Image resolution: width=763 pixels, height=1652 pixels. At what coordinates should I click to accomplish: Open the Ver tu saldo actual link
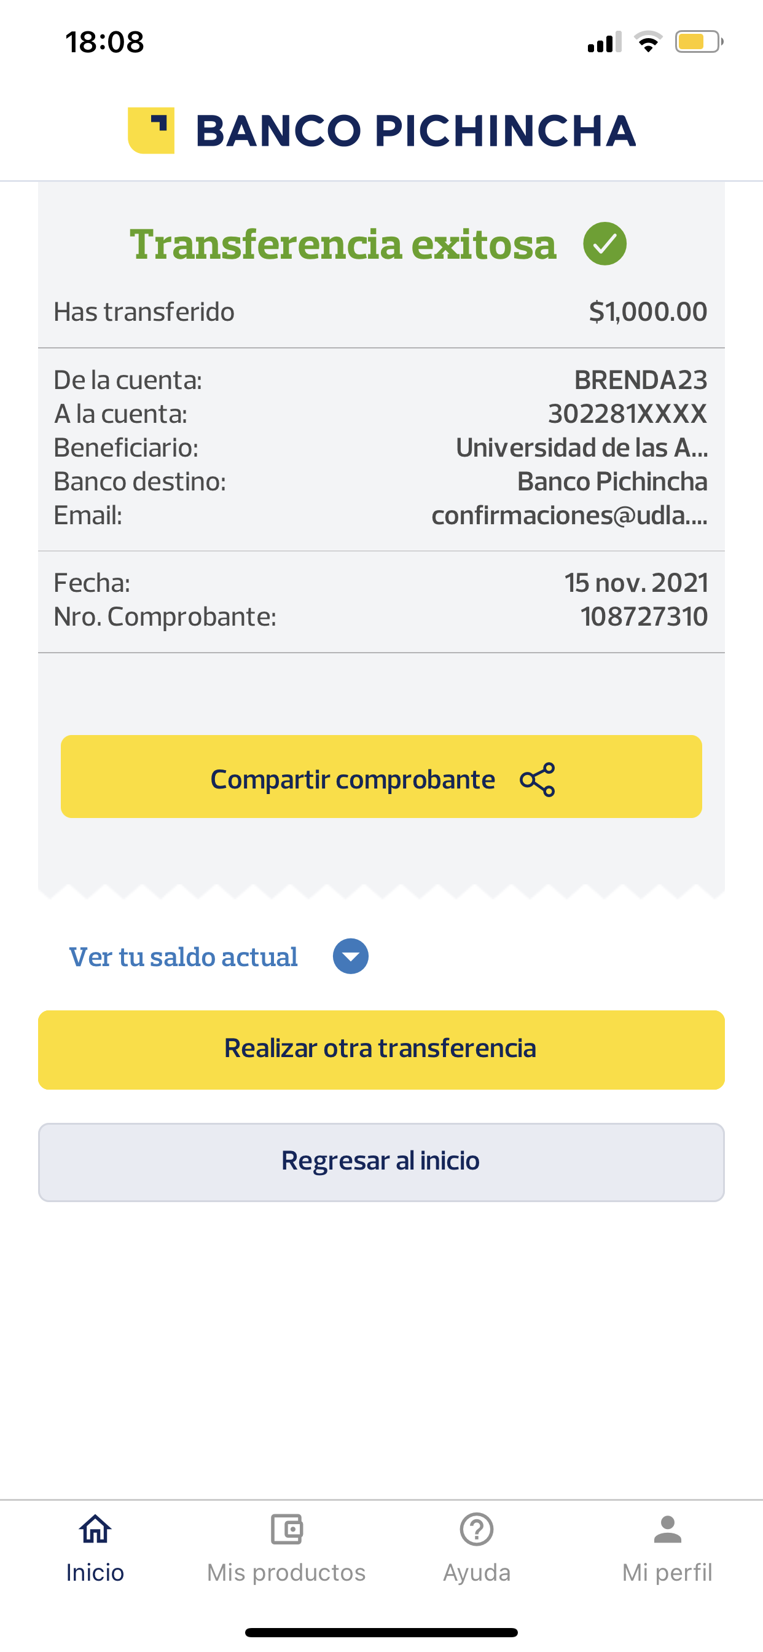pos(183,957)
